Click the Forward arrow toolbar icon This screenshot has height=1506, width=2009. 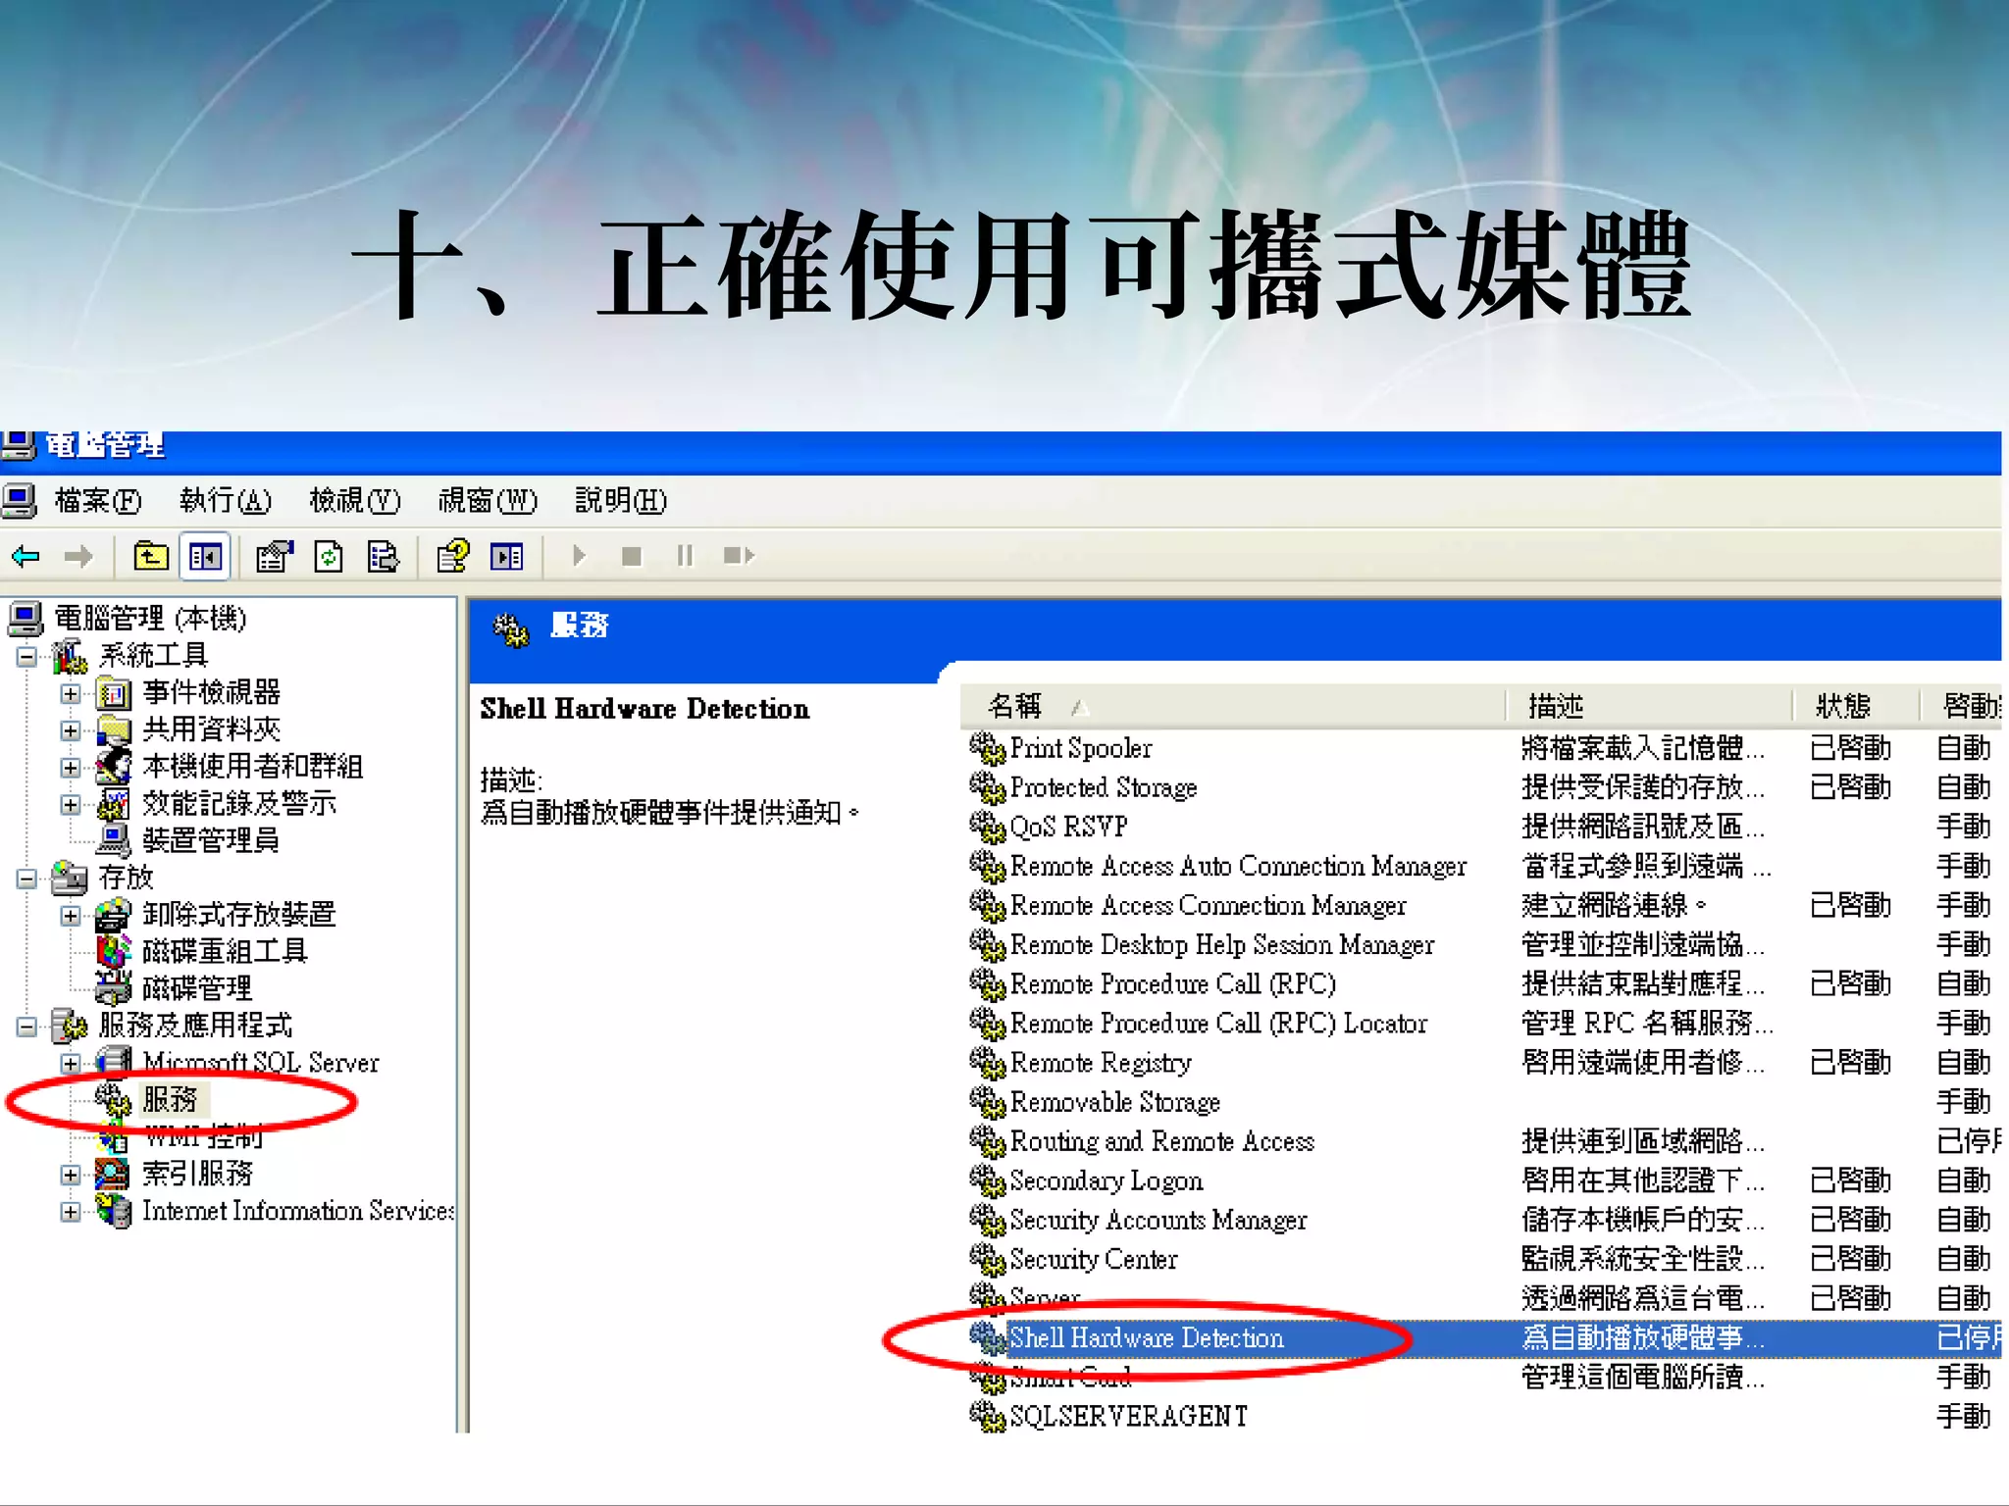[x=78, y=557]
